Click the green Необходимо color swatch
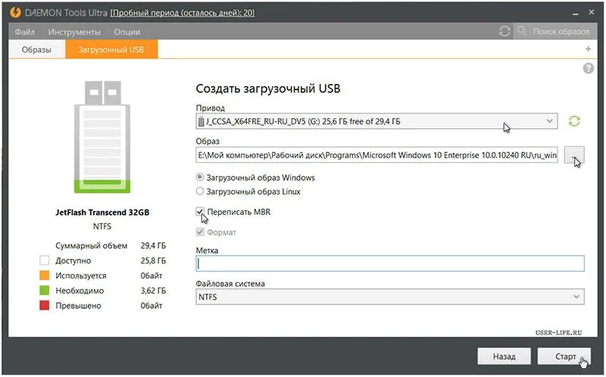The image size is (606, 377). tap(45, 290)
